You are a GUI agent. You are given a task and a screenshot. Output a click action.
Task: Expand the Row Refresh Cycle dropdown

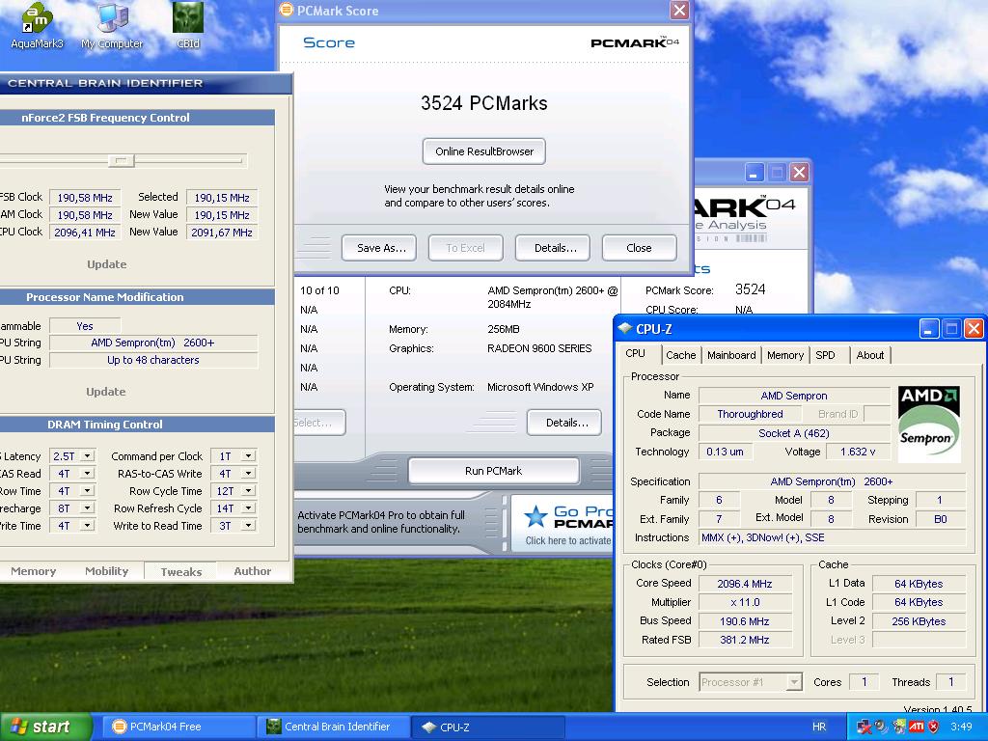(x=249, y=508)
